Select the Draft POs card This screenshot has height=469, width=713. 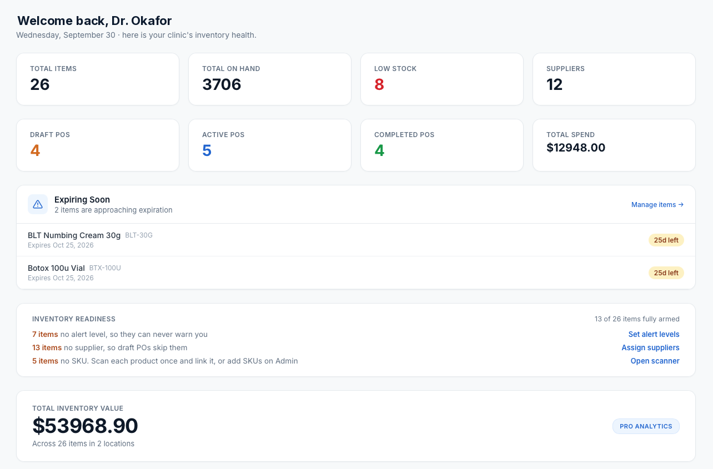[98, 145]
